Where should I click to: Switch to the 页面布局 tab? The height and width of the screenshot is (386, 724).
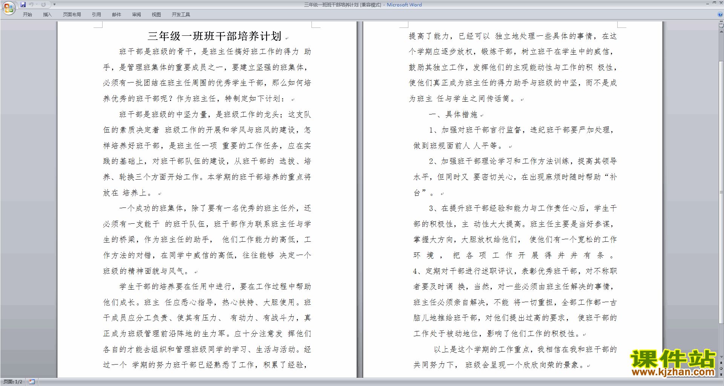(72, 14)
